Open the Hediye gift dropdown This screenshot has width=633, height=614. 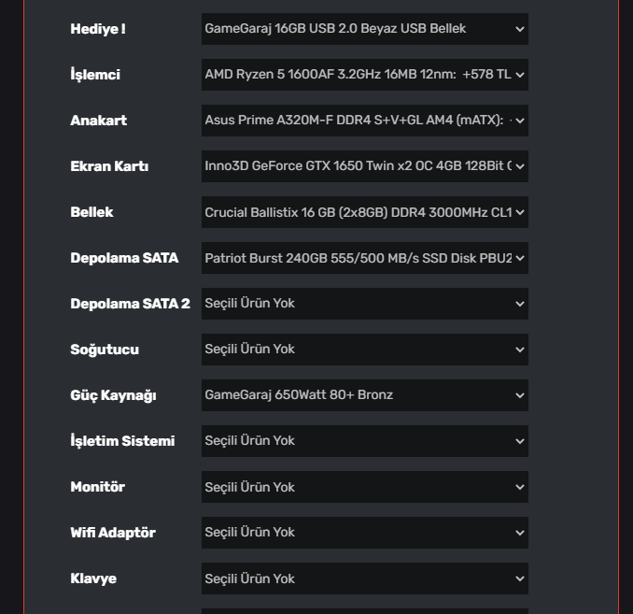click(364, 29)
